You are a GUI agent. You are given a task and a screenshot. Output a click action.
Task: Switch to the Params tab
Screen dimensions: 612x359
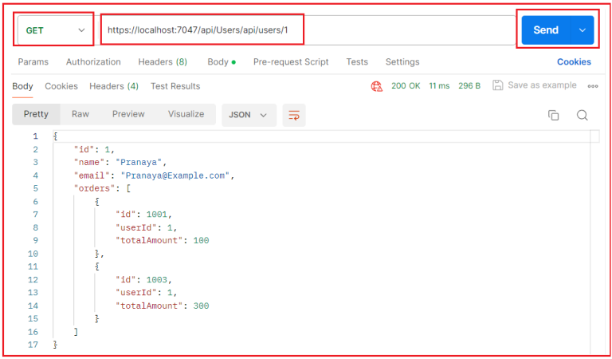tap(33, 62)
